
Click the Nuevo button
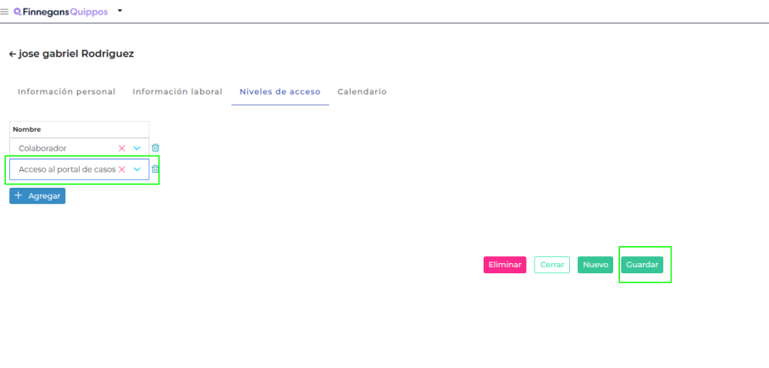point(595,265)
